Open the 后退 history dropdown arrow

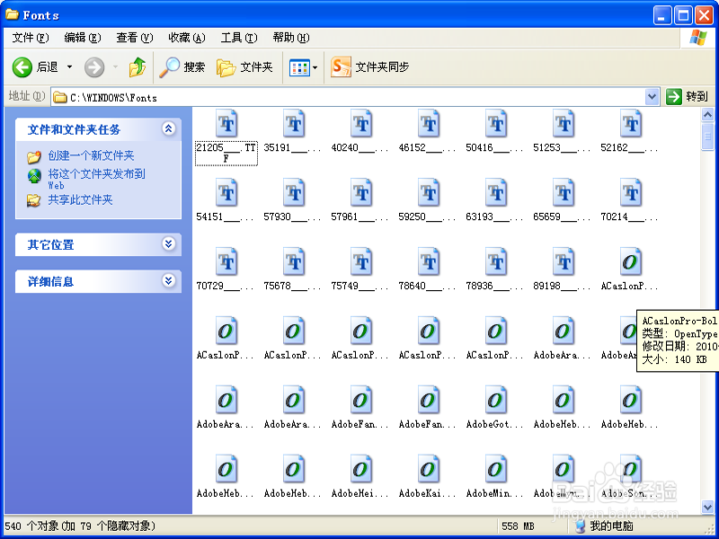(70, 67)
